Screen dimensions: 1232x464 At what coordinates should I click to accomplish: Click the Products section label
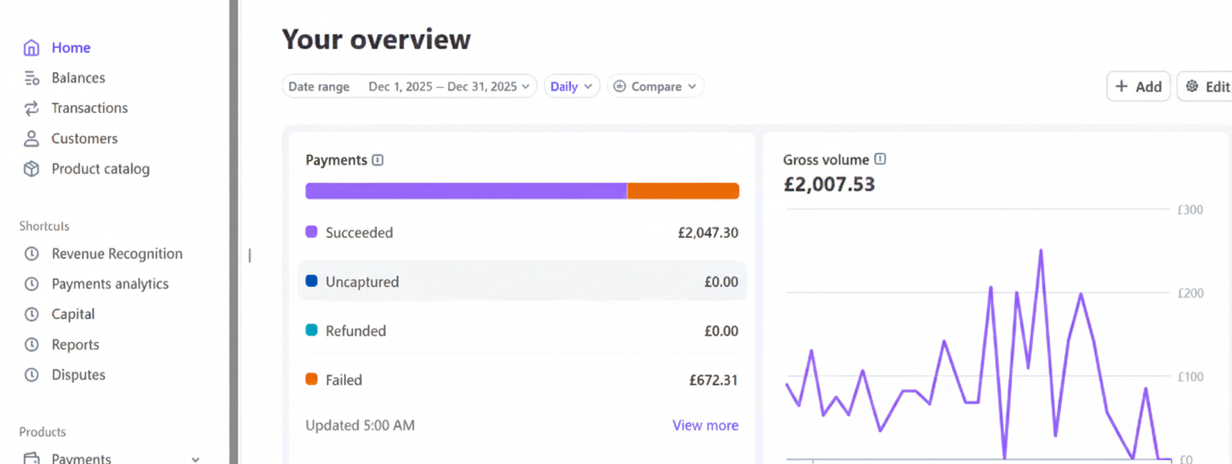coord(43,432)
